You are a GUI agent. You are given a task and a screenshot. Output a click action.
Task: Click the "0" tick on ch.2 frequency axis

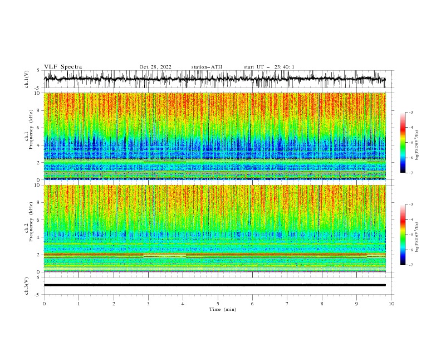click(39, 272)
